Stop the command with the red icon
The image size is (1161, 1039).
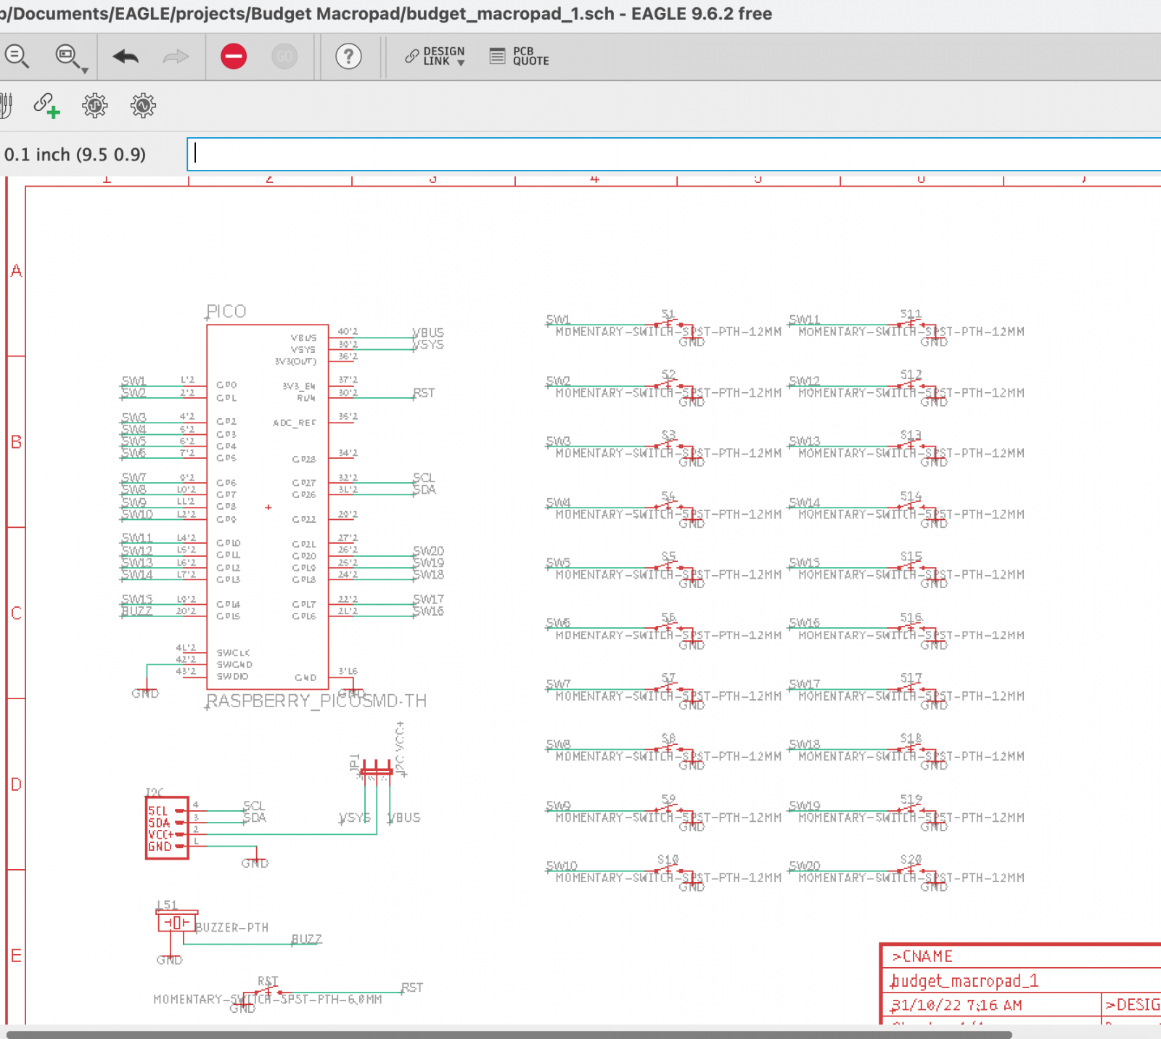point(234,56)
